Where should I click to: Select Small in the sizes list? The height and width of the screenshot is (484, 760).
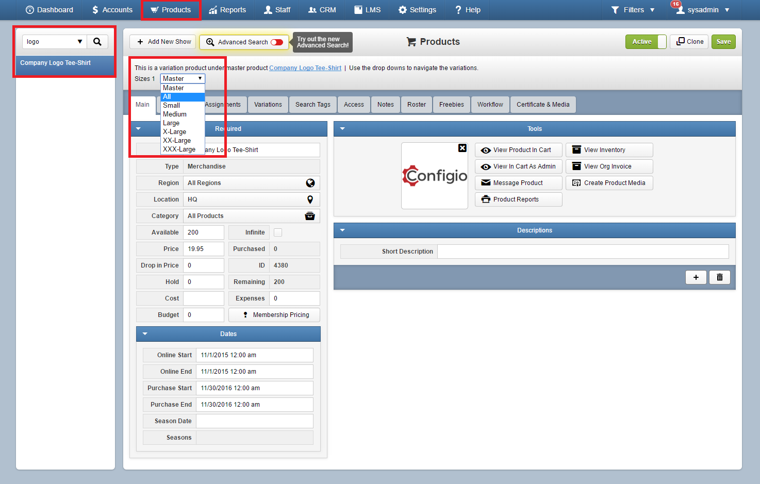coord(183,106)
